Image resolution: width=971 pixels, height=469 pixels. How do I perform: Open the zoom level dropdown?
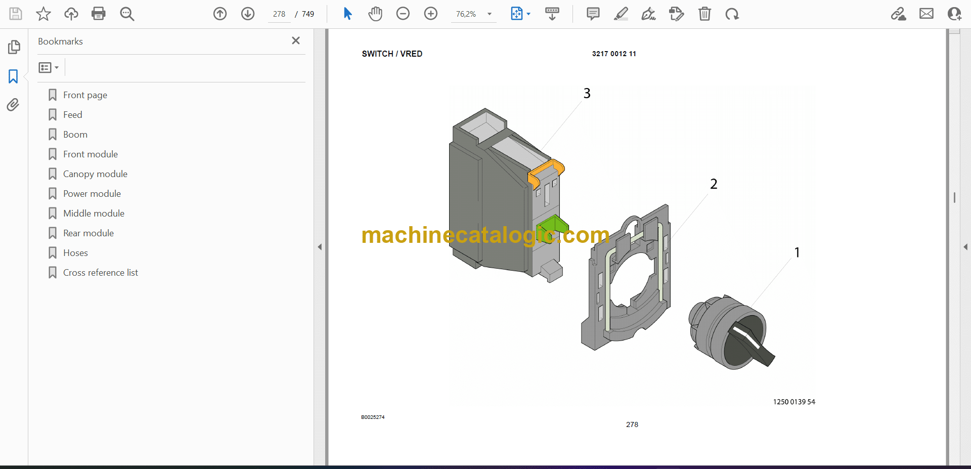(489, 14)
